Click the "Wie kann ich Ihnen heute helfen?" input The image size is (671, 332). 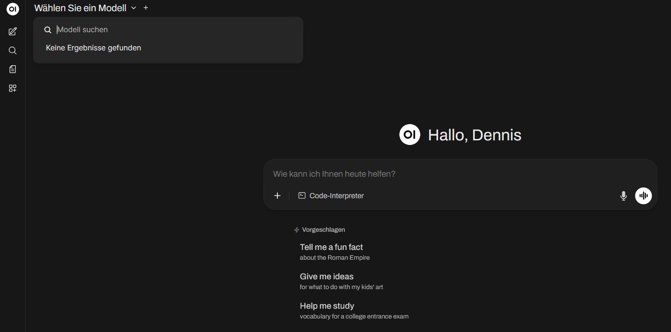(x=443, y=174)
